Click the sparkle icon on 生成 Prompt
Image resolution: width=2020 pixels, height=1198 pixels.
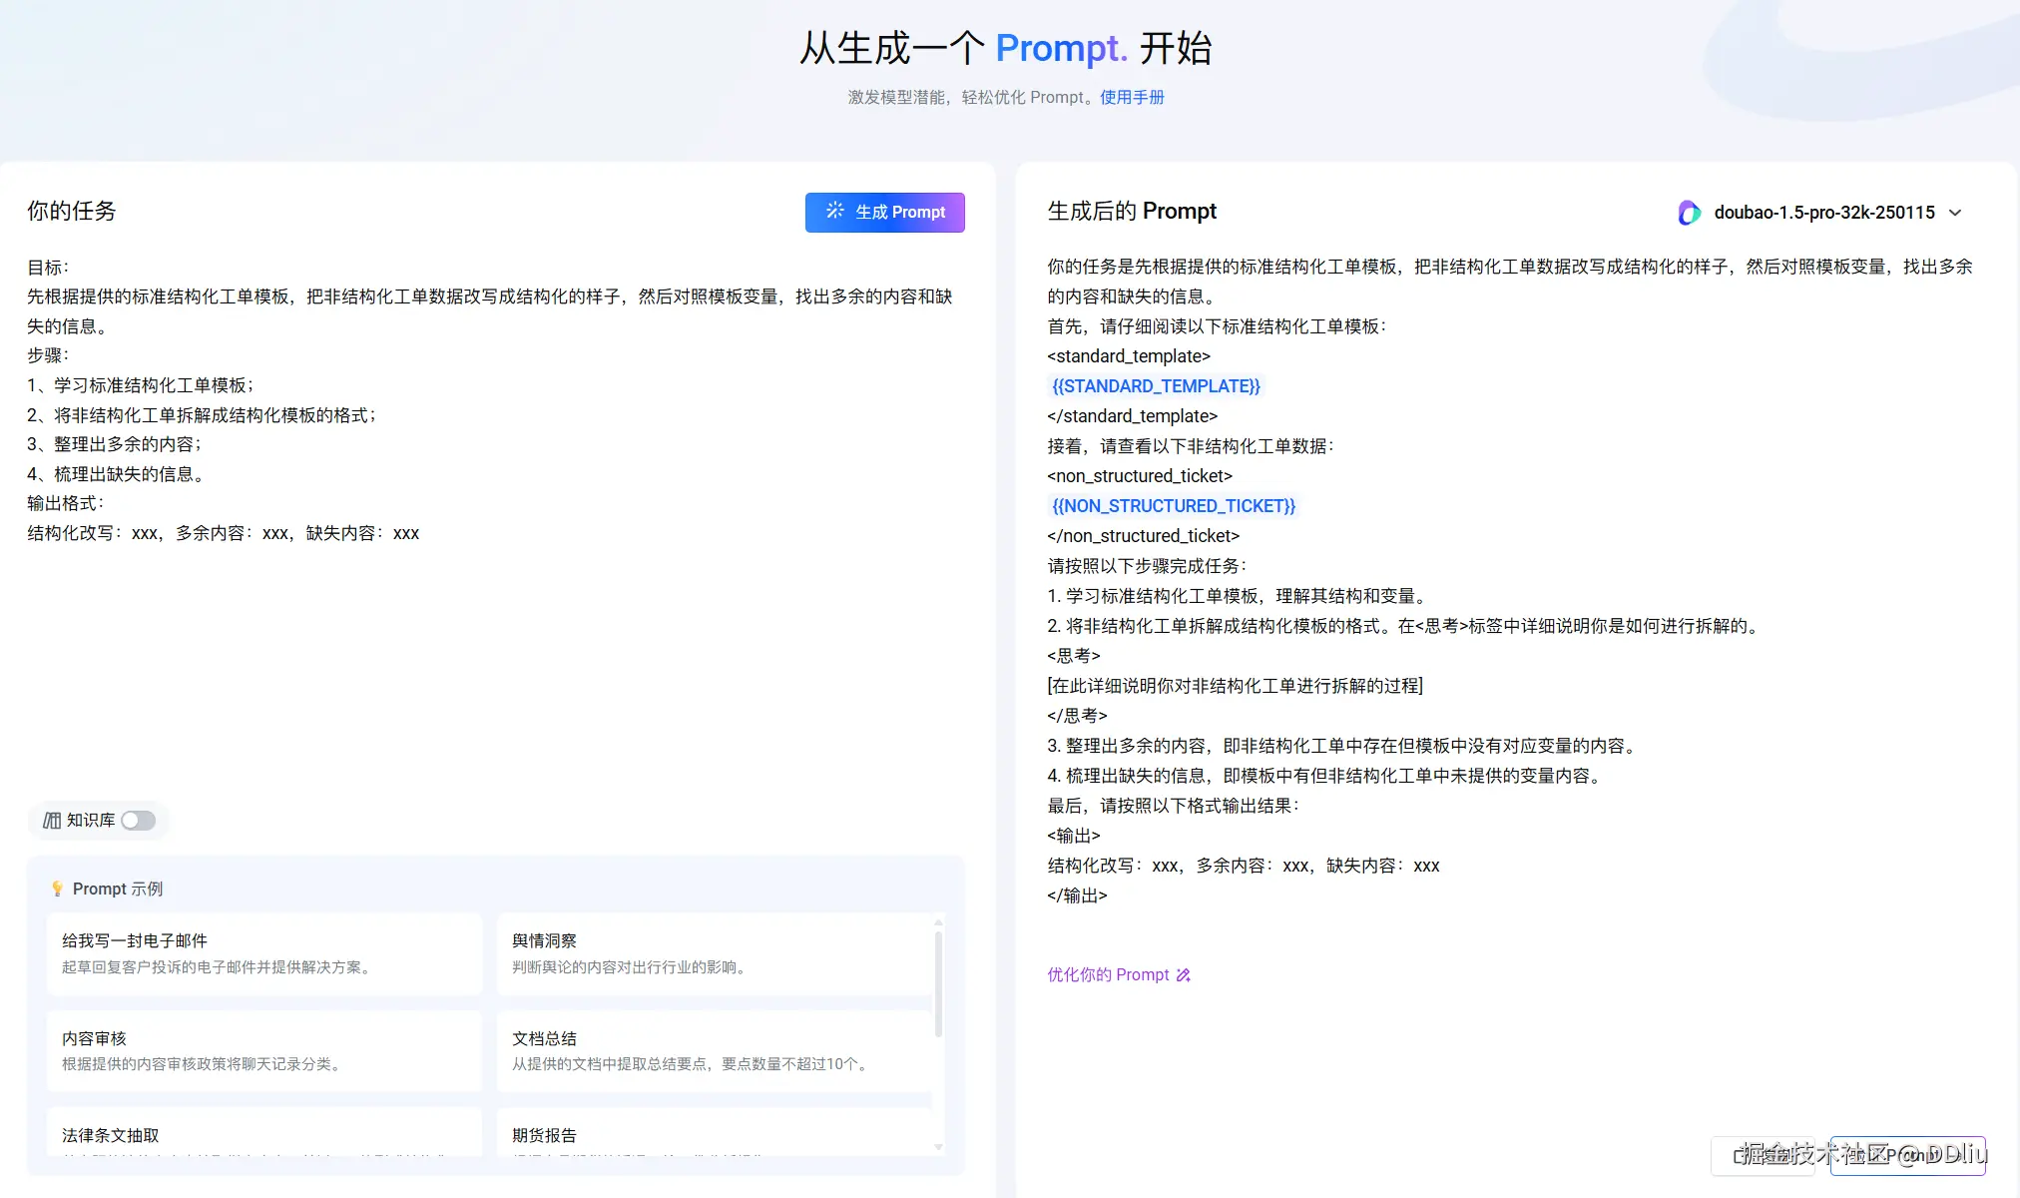(835, 211)
